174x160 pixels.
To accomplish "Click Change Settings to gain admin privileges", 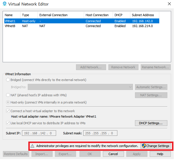I will click(x=156, y=146).
